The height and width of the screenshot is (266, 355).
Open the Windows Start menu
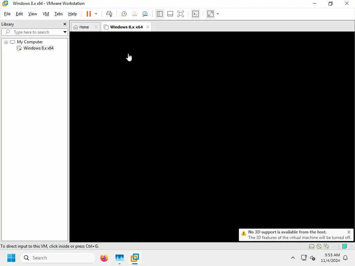[11, 258]
